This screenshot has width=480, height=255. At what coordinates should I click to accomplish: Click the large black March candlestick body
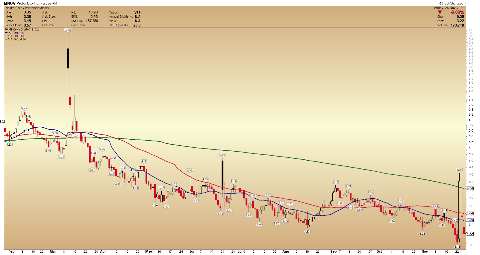pos(68,58)
